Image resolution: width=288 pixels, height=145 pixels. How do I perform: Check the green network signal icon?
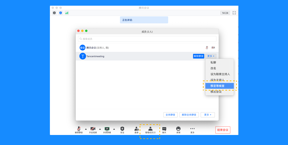[x=67, y=13]
